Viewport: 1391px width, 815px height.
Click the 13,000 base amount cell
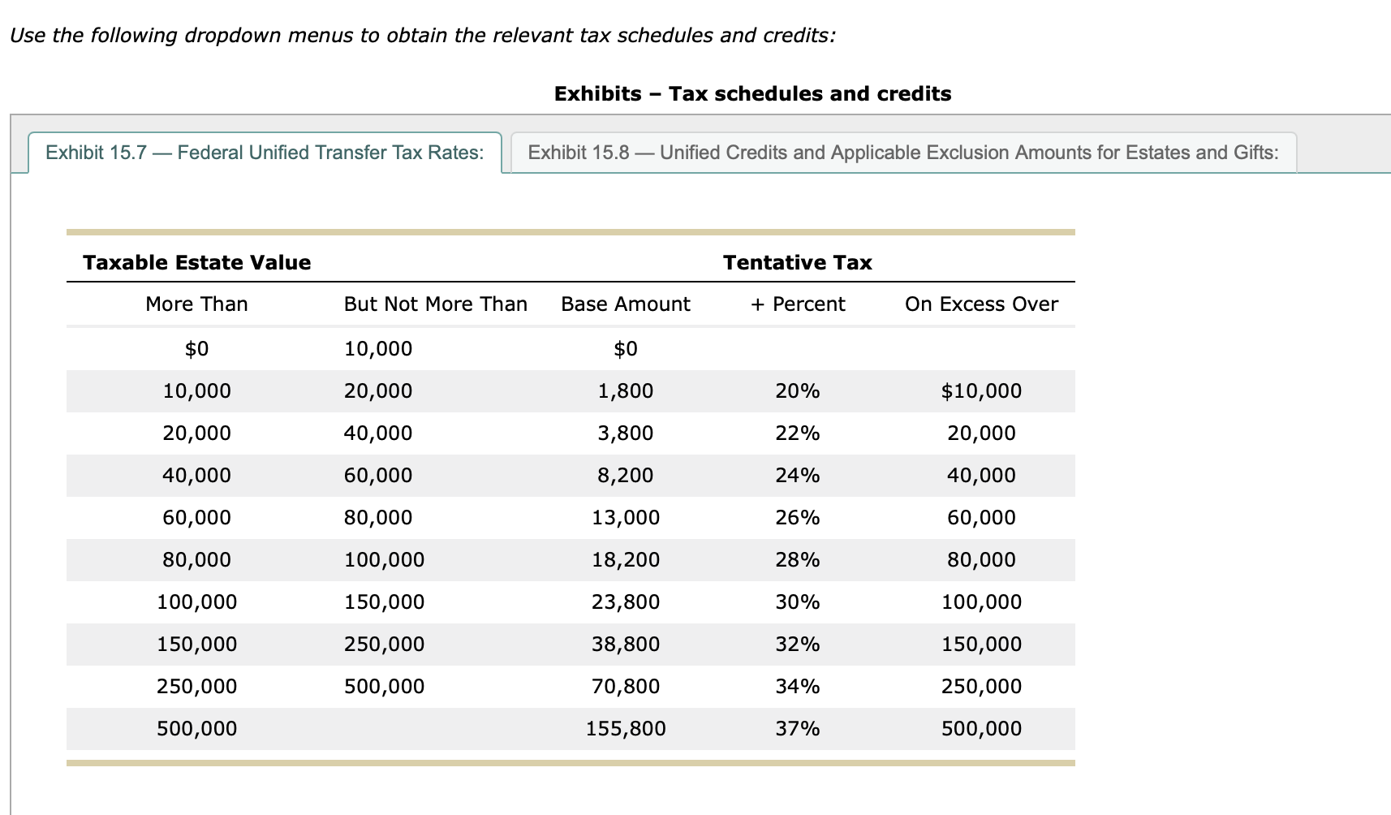(625, 517)
